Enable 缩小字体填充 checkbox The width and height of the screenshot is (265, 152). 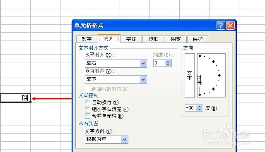pos(87,109)
